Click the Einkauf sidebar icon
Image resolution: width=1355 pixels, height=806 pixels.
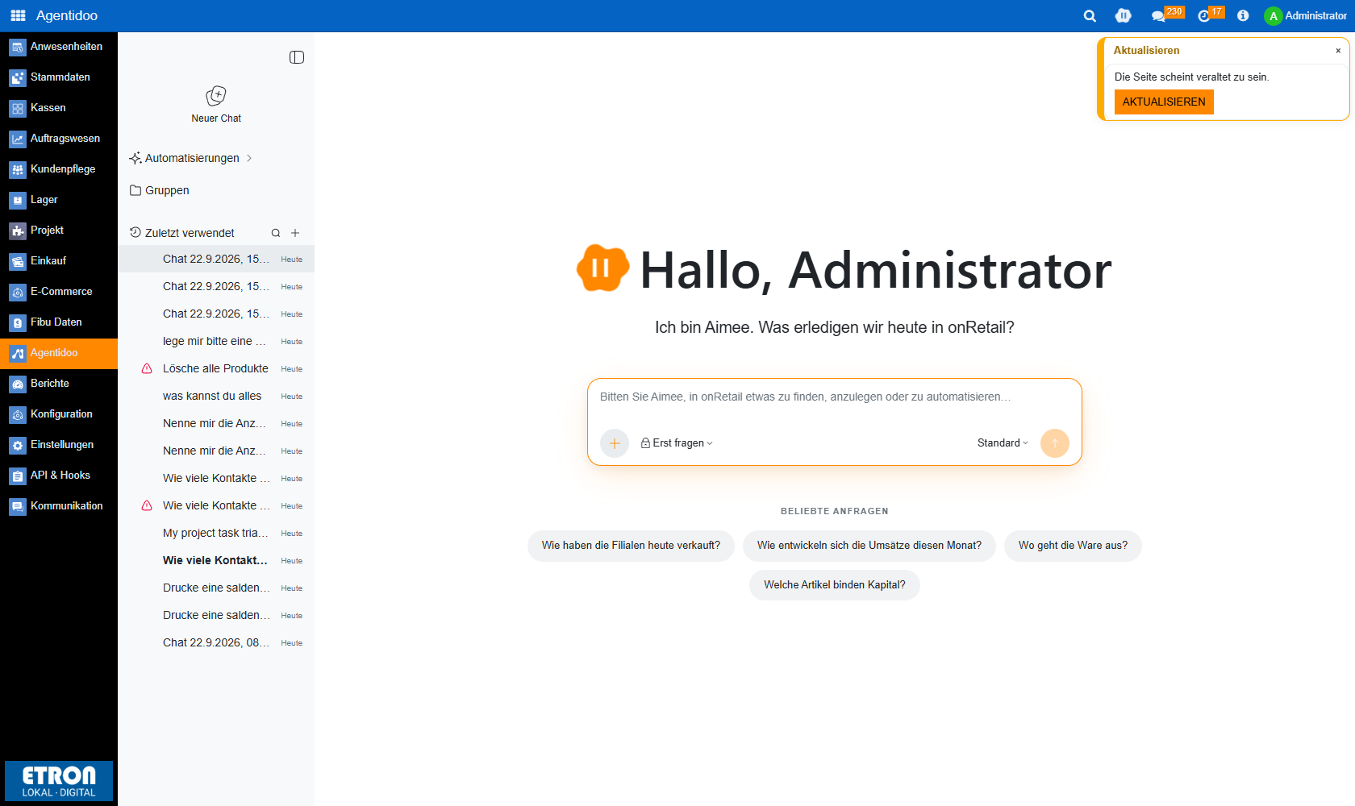[x=18, y=261]
